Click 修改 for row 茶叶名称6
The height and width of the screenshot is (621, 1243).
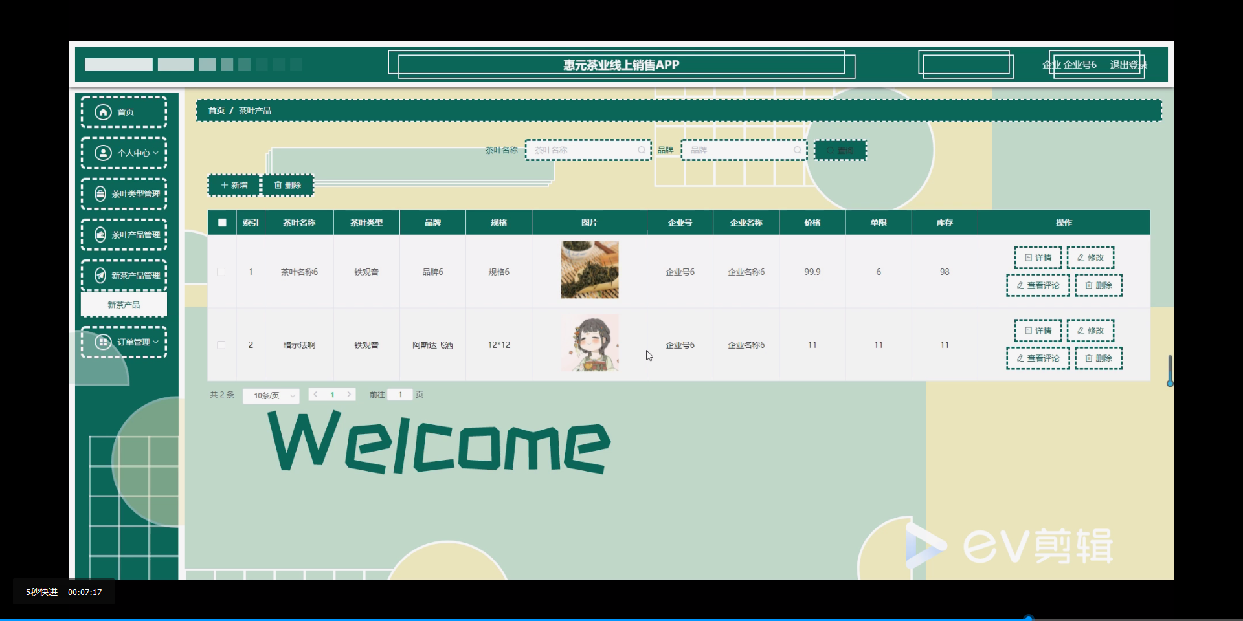(x=1090, y=257)
